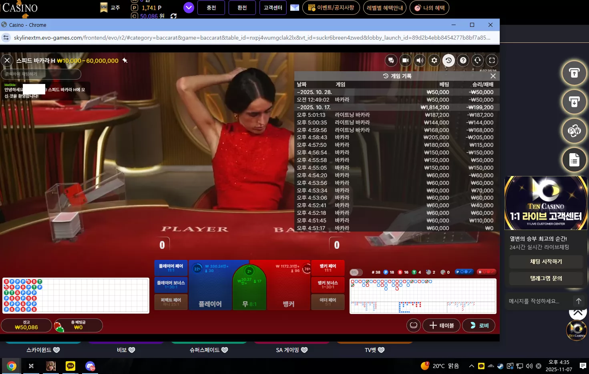Image resolution: width=589 pixels, height=374 pixels.
Task: Select 슈퍼스페이드 provider tab
Action: (209, 350)
